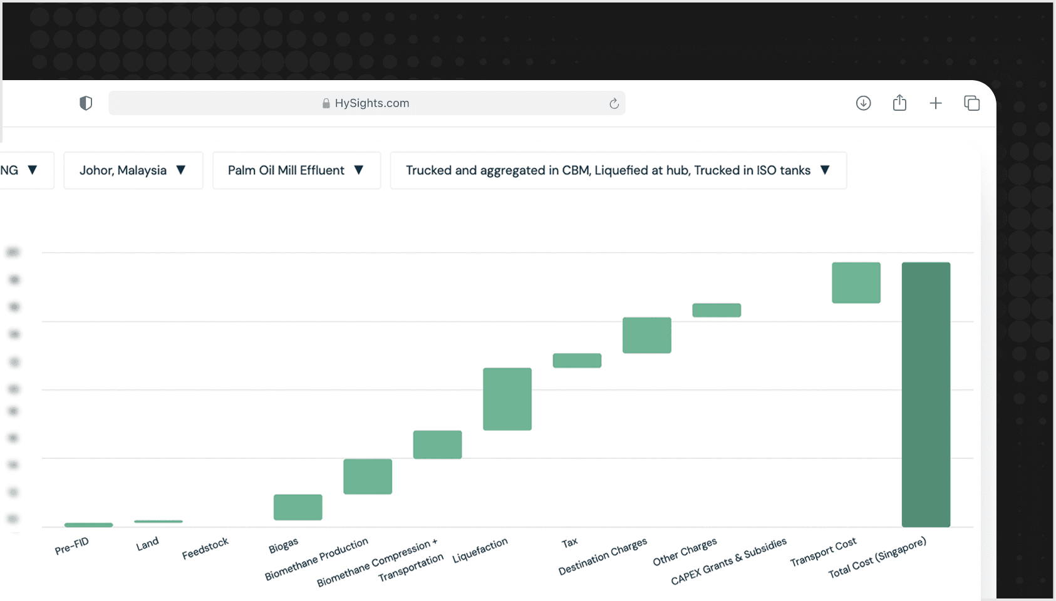Select the Biogas bar

pyautogui.click(x=298, y=507)
